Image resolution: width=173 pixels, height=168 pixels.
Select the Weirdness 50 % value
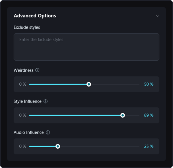[149, 84]
